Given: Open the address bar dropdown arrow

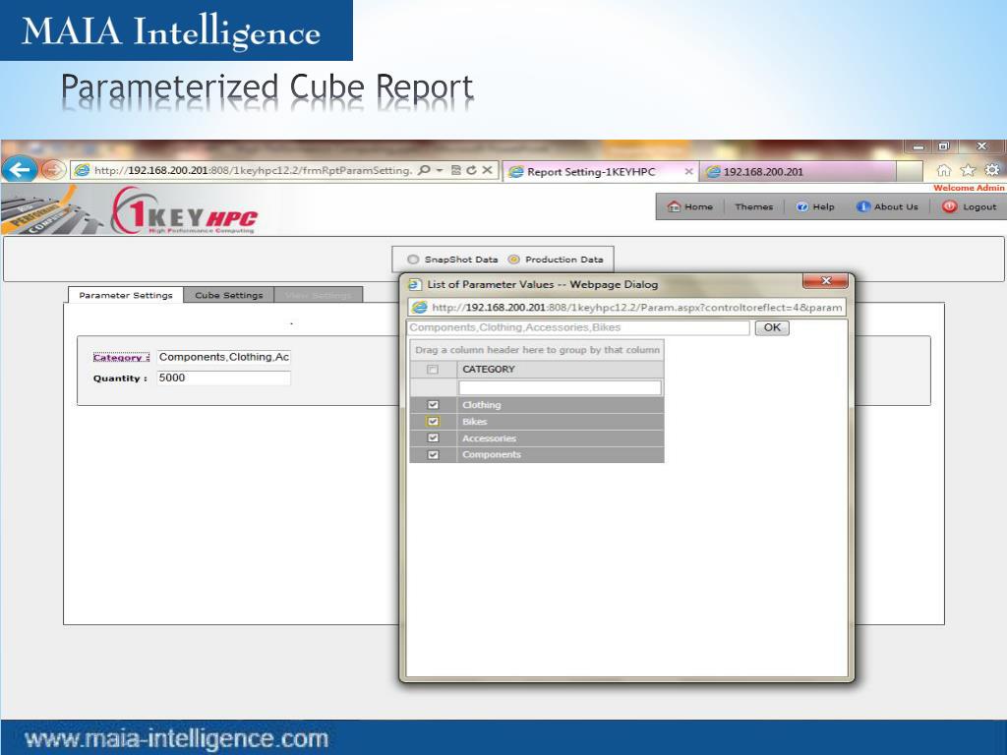Looking at the screenshot, I should [440, 170].
